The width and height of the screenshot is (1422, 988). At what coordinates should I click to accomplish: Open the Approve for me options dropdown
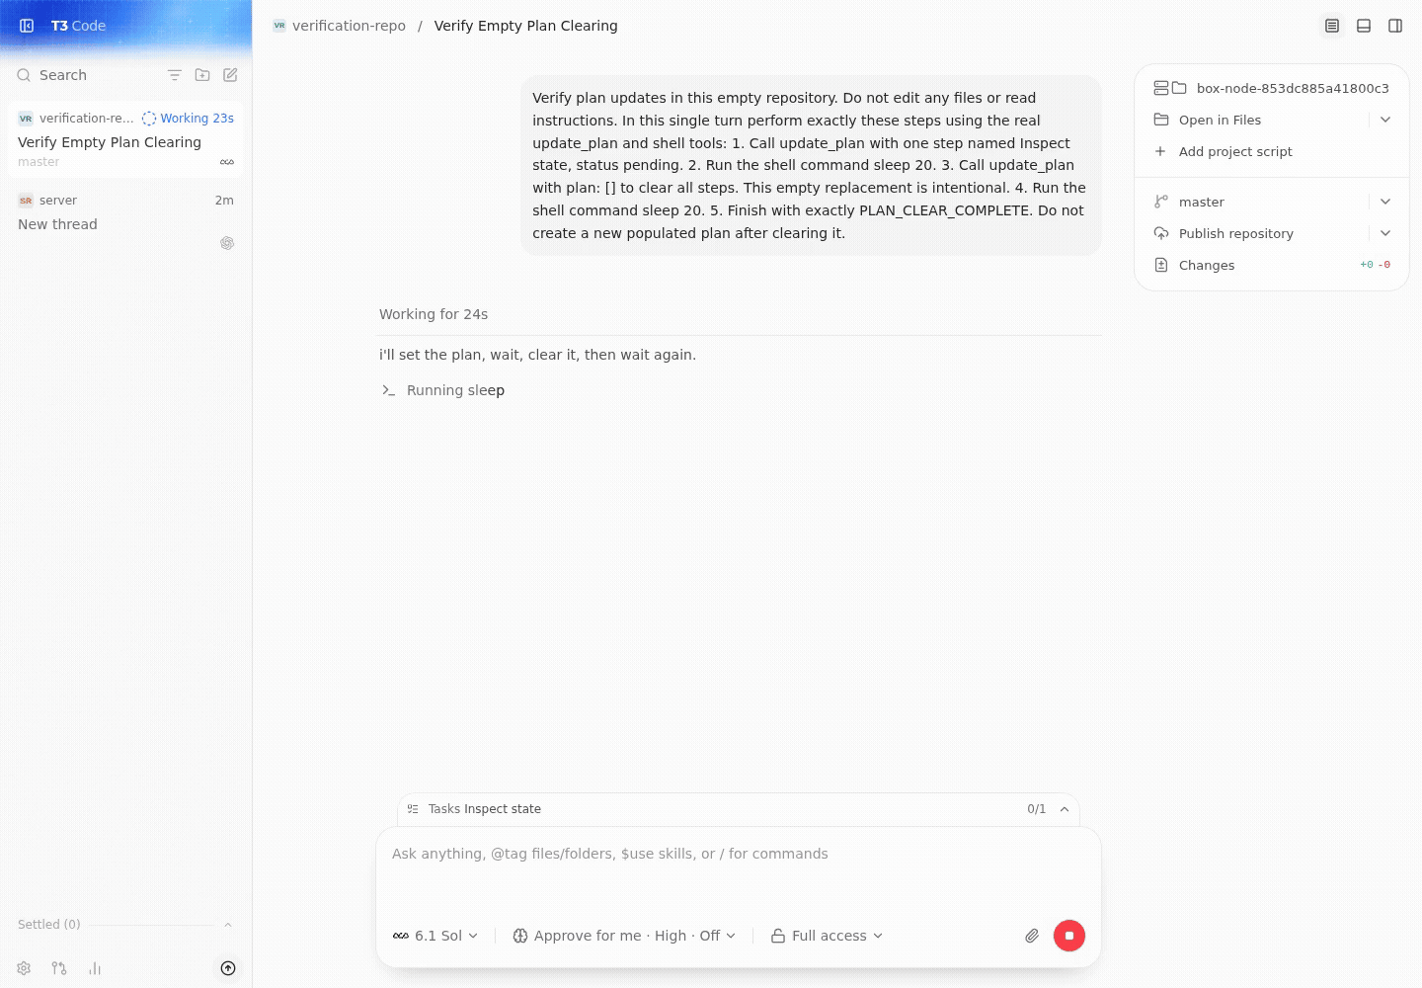tap(624, 936)
